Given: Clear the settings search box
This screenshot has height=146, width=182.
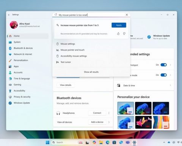Looking at the screenshot, I should coord(127,15).
